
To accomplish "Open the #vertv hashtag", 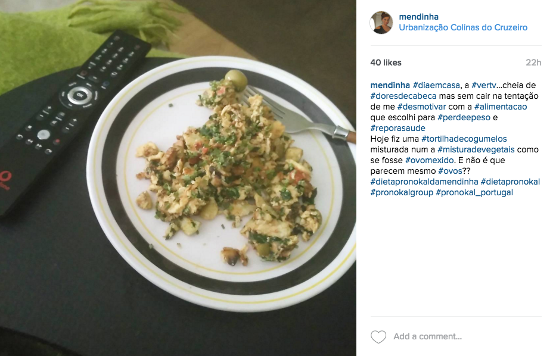I will coord(484,85).
